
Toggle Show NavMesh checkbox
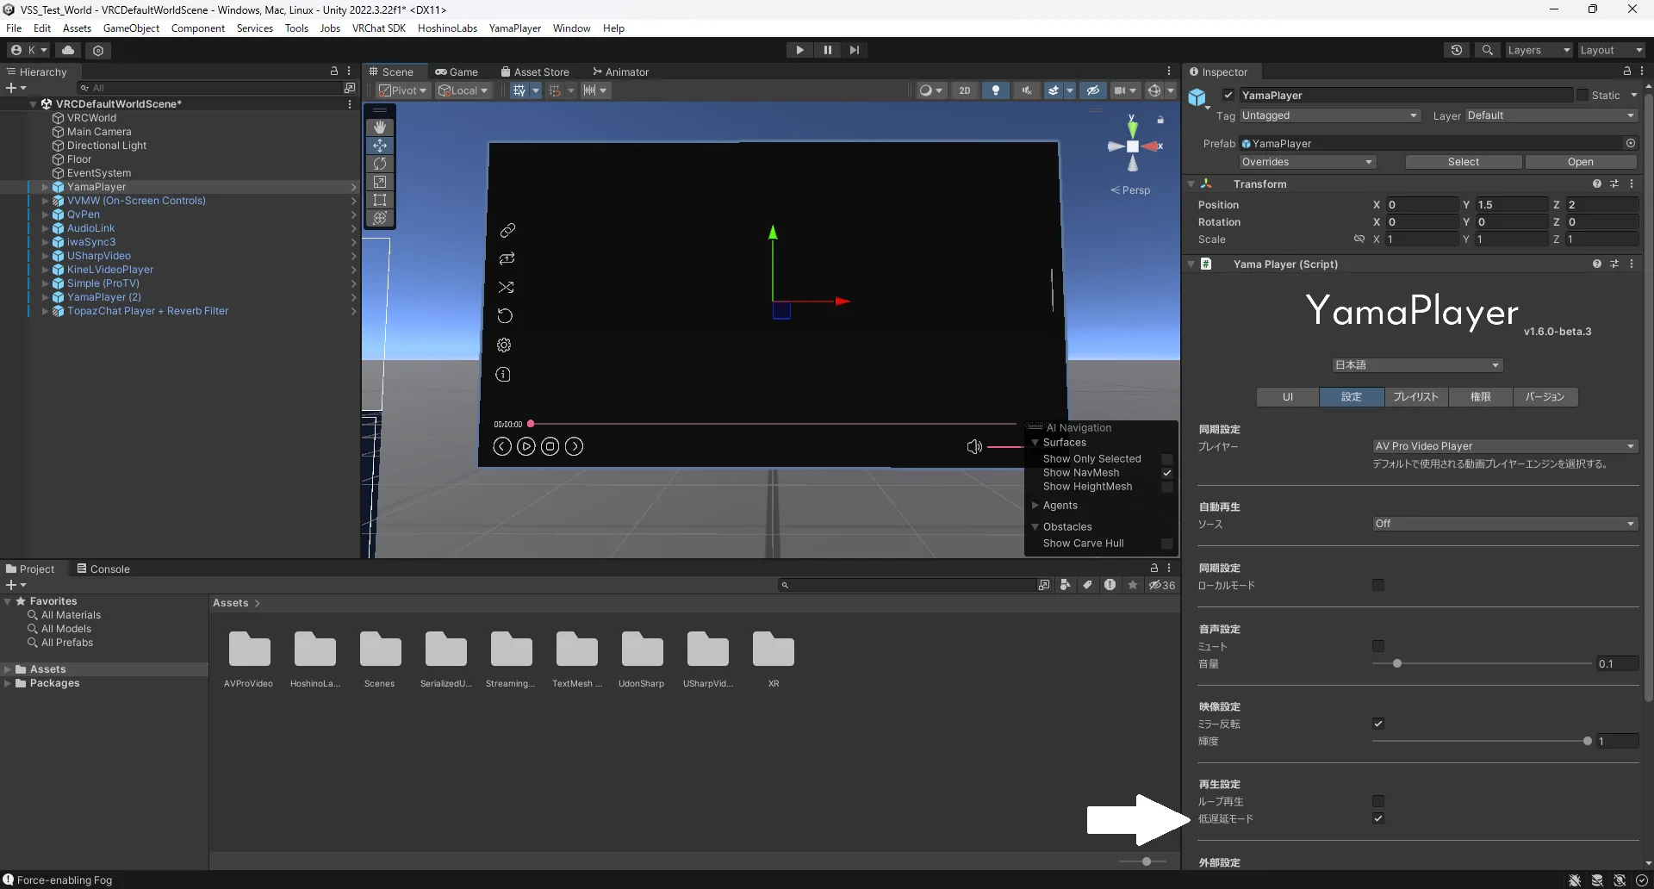(x=1167, y=473)
